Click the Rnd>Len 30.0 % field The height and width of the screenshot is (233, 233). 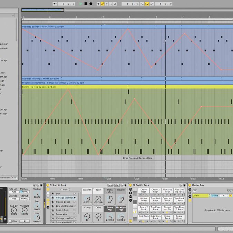coord(25,192)
